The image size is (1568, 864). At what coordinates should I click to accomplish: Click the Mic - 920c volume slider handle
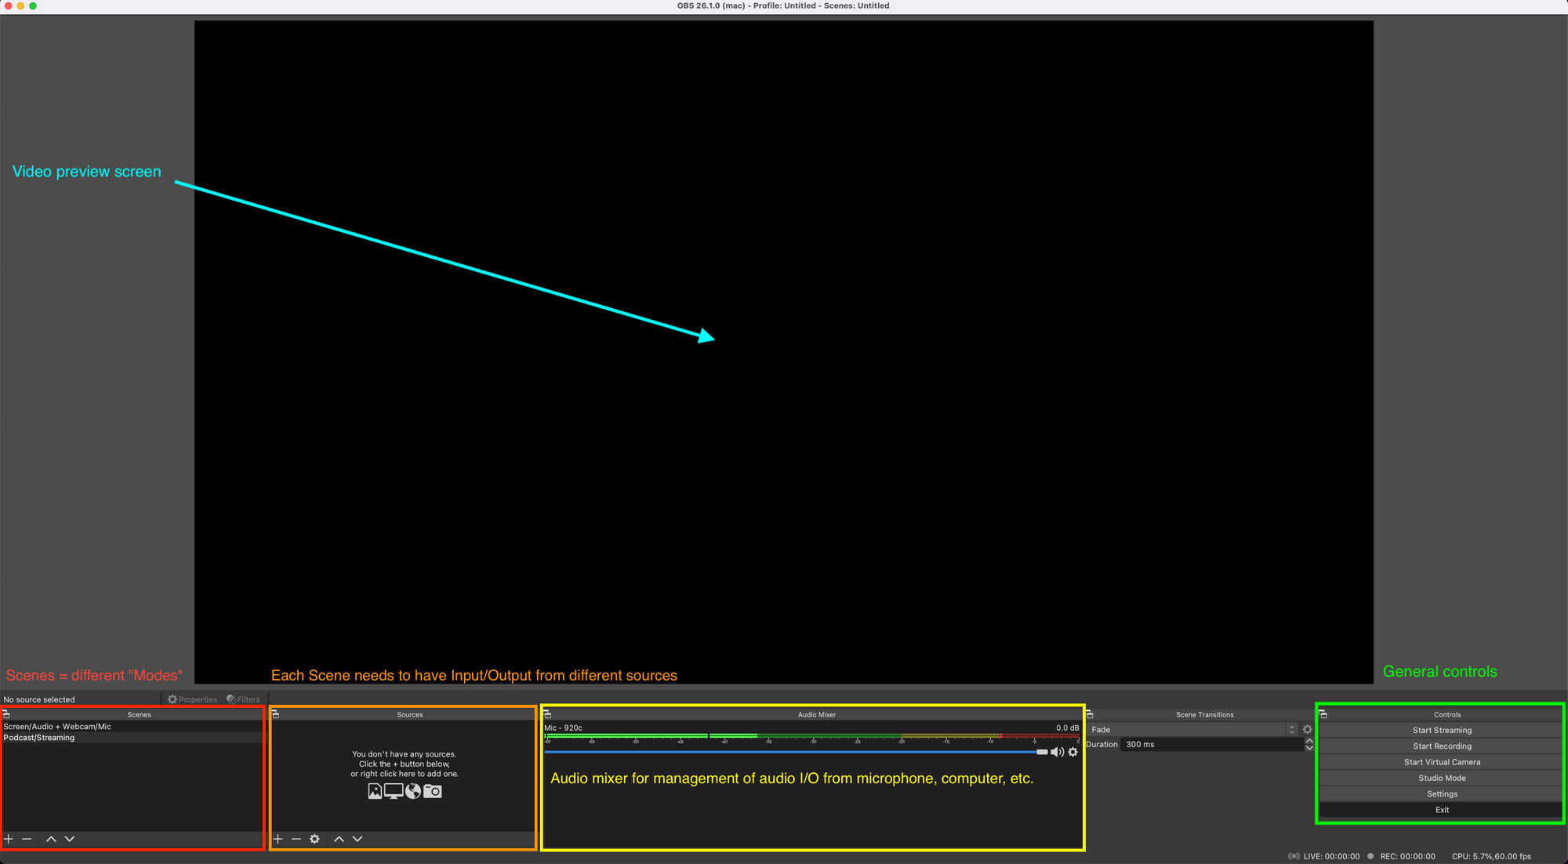[1042, 752]
